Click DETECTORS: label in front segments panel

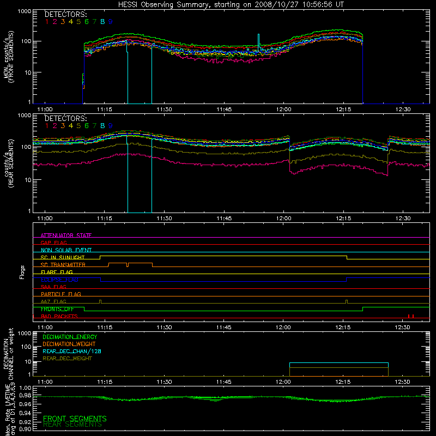coord(66,14)
